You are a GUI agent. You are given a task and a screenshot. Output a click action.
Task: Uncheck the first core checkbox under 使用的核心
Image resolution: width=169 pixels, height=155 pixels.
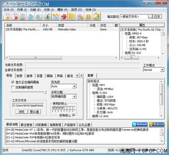tap(54, 107)
